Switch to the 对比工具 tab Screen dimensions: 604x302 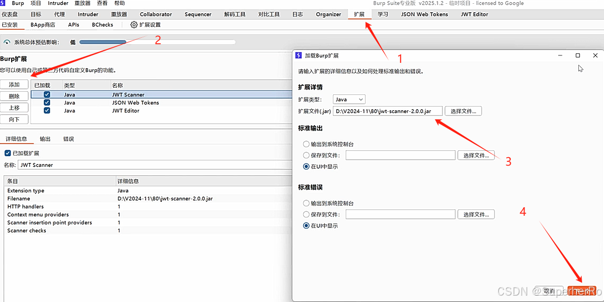pyautogui.click(x=269, y=14)
